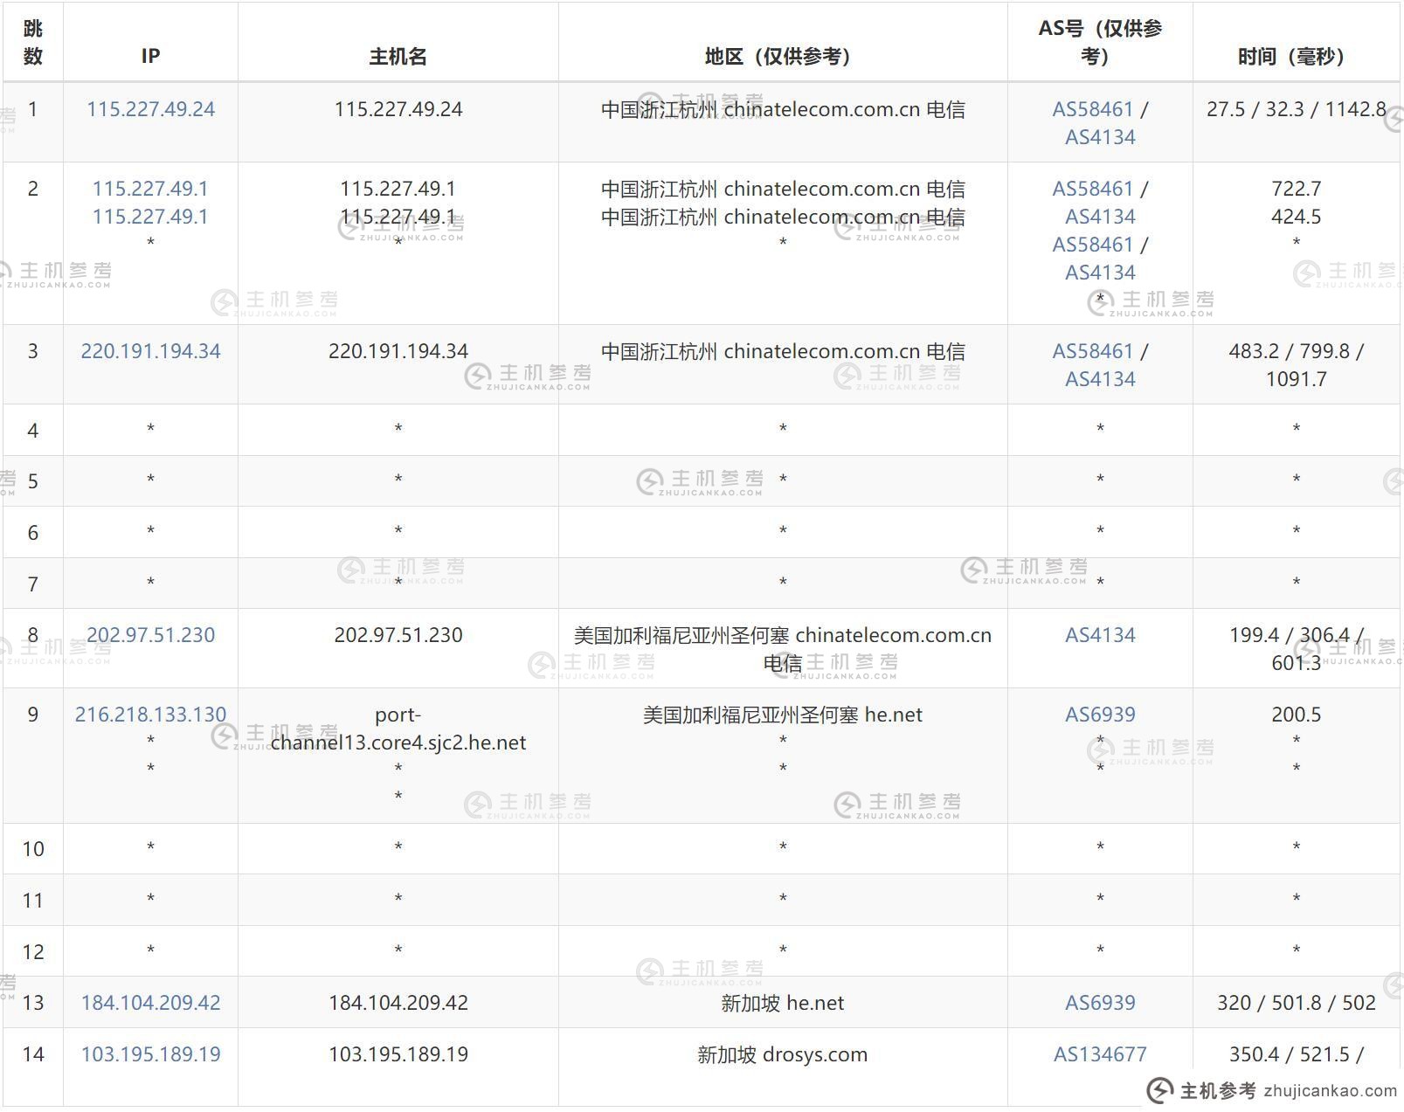Open the 103.195.189.19 IP link
This screenshot has height=1112, width=1404.
(150, 1054)
